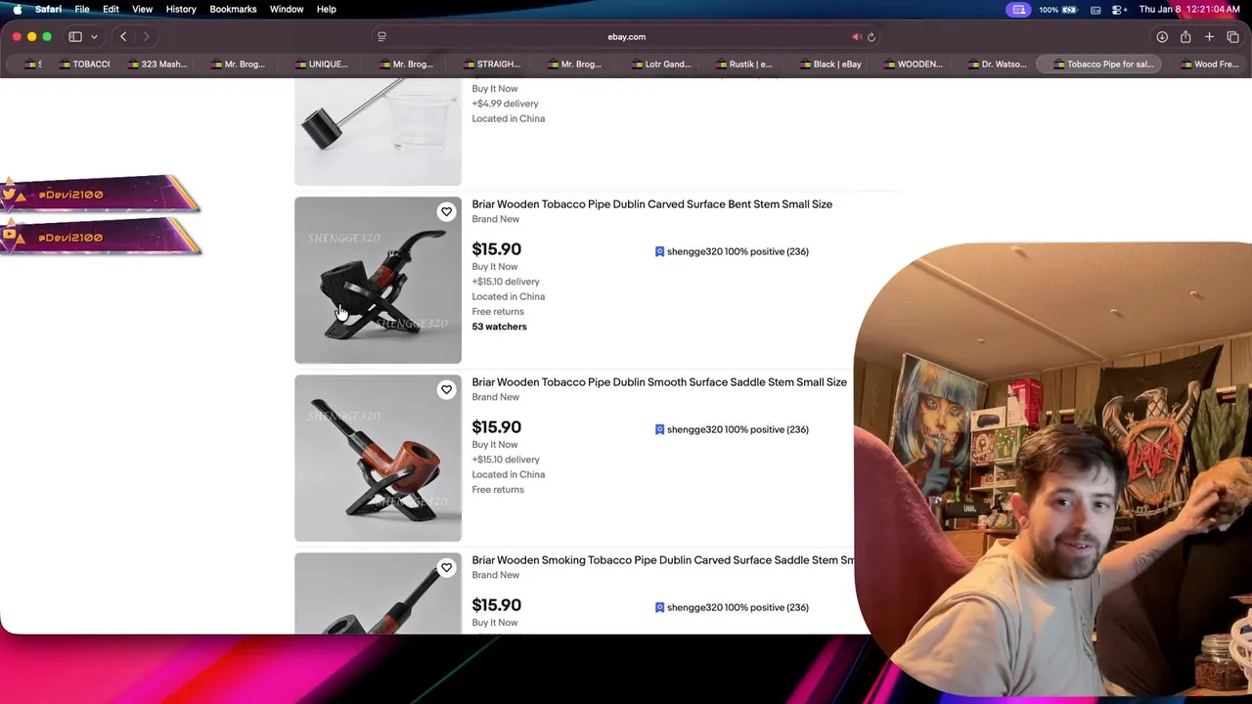Open the Dublin Carved Surface Bent Stem listing title
Viewport: 1252px width, 704px height.
click(651, 204)
